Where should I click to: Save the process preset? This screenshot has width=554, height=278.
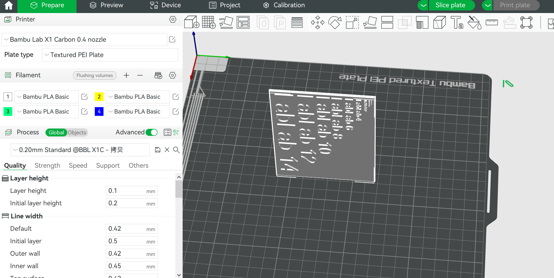[158, 150]
